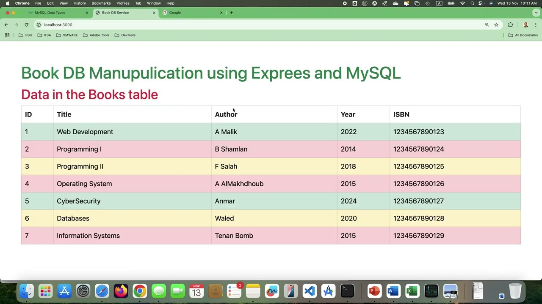
Task: Open the App Store from the Dock
Action: (x=64, y=291)
